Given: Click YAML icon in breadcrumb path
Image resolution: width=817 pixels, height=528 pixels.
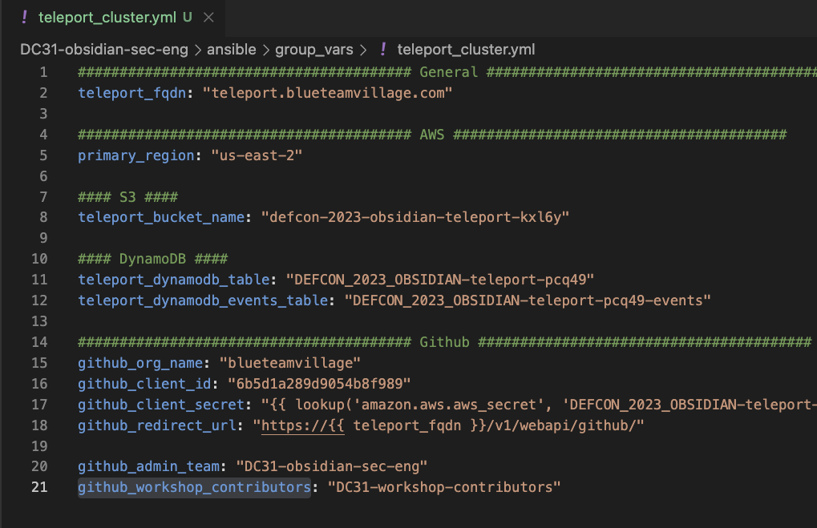Looking at the screenshot, I should click(383, 50).
